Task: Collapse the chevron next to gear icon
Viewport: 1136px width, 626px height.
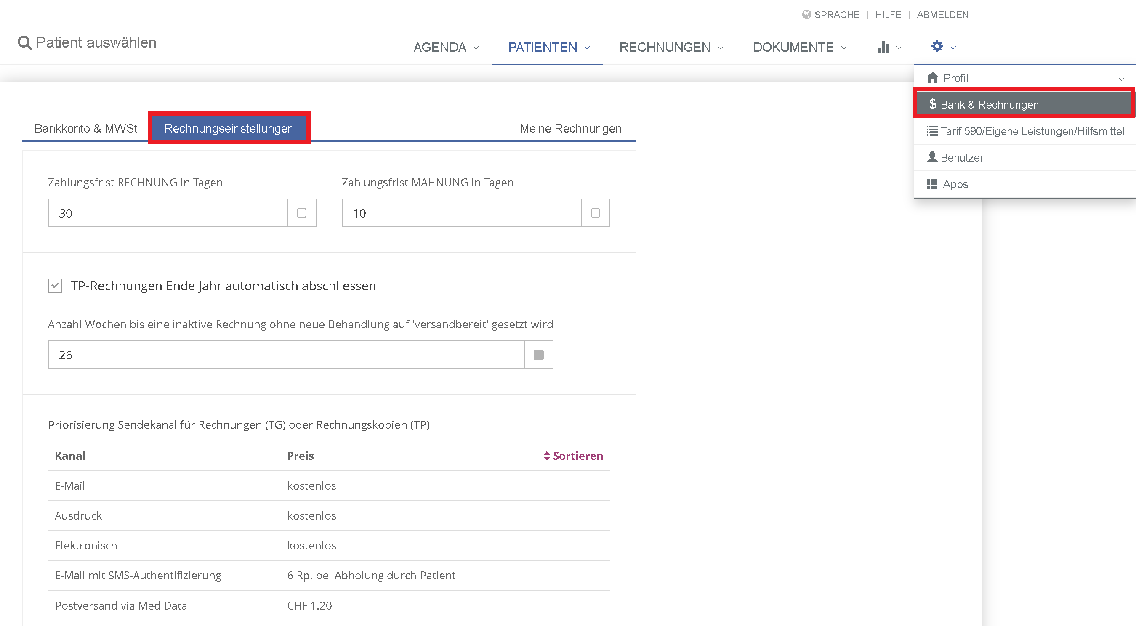Action: click(953, 48)
